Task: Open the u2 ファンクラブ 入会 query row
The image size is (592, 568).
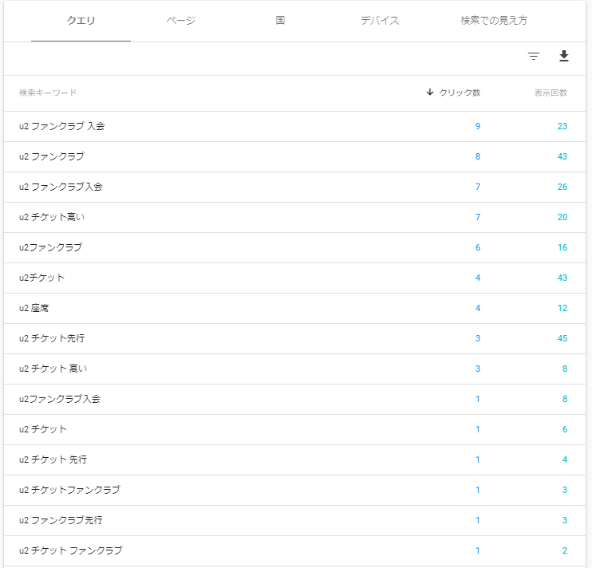Action: tap(294, 126)
